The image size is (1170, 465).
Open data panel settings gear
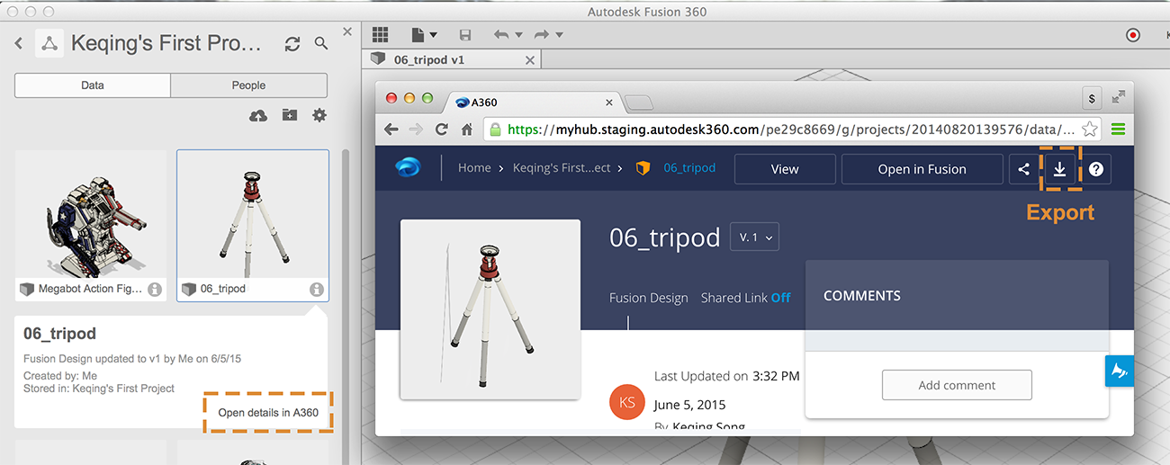319,115
